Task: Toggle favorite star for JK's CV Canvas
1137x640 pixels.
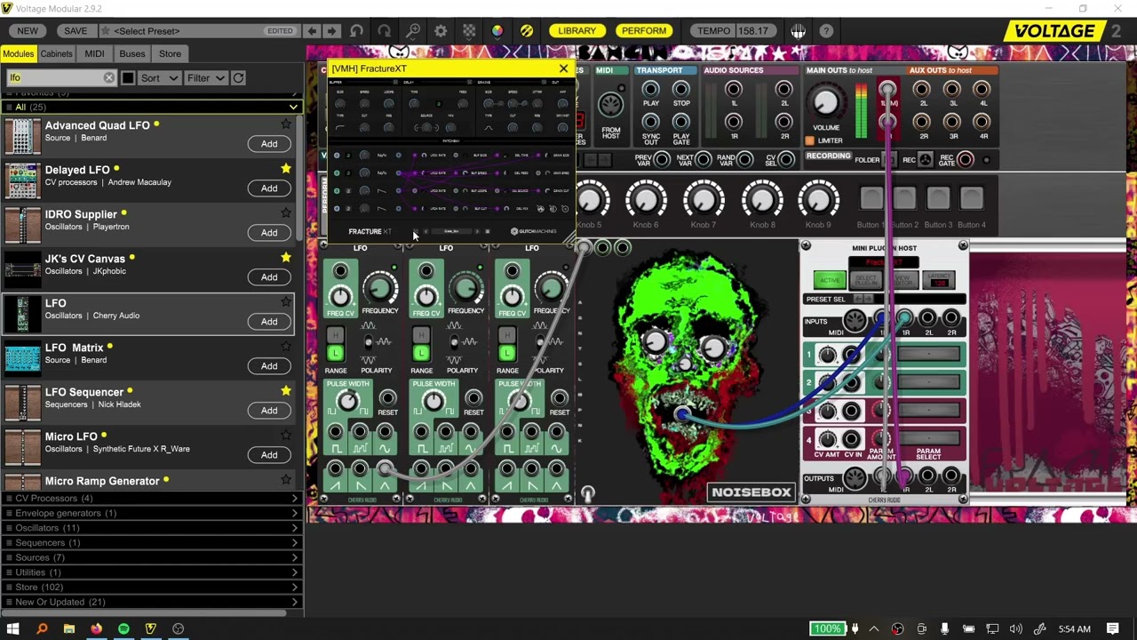Action: pyautogui.click(x=286, y=258)
